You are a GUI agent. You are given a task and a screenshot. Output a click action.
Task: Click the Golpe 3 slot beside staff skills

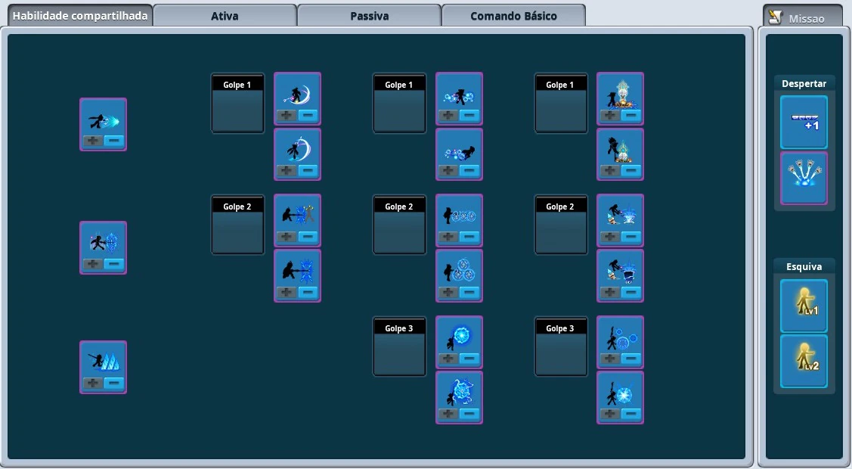coord(561,346)
